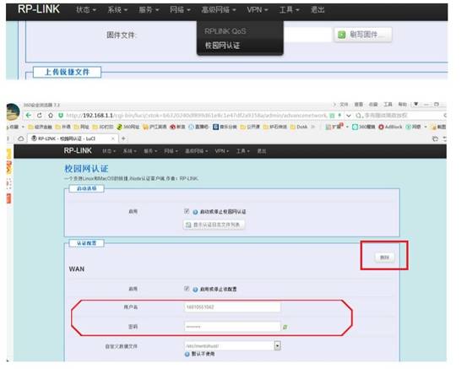Viewport: 467px width, 369px height.
Task: Open the 自定义数据文件 dropdown arrow
Action: (x=277, y=345)
